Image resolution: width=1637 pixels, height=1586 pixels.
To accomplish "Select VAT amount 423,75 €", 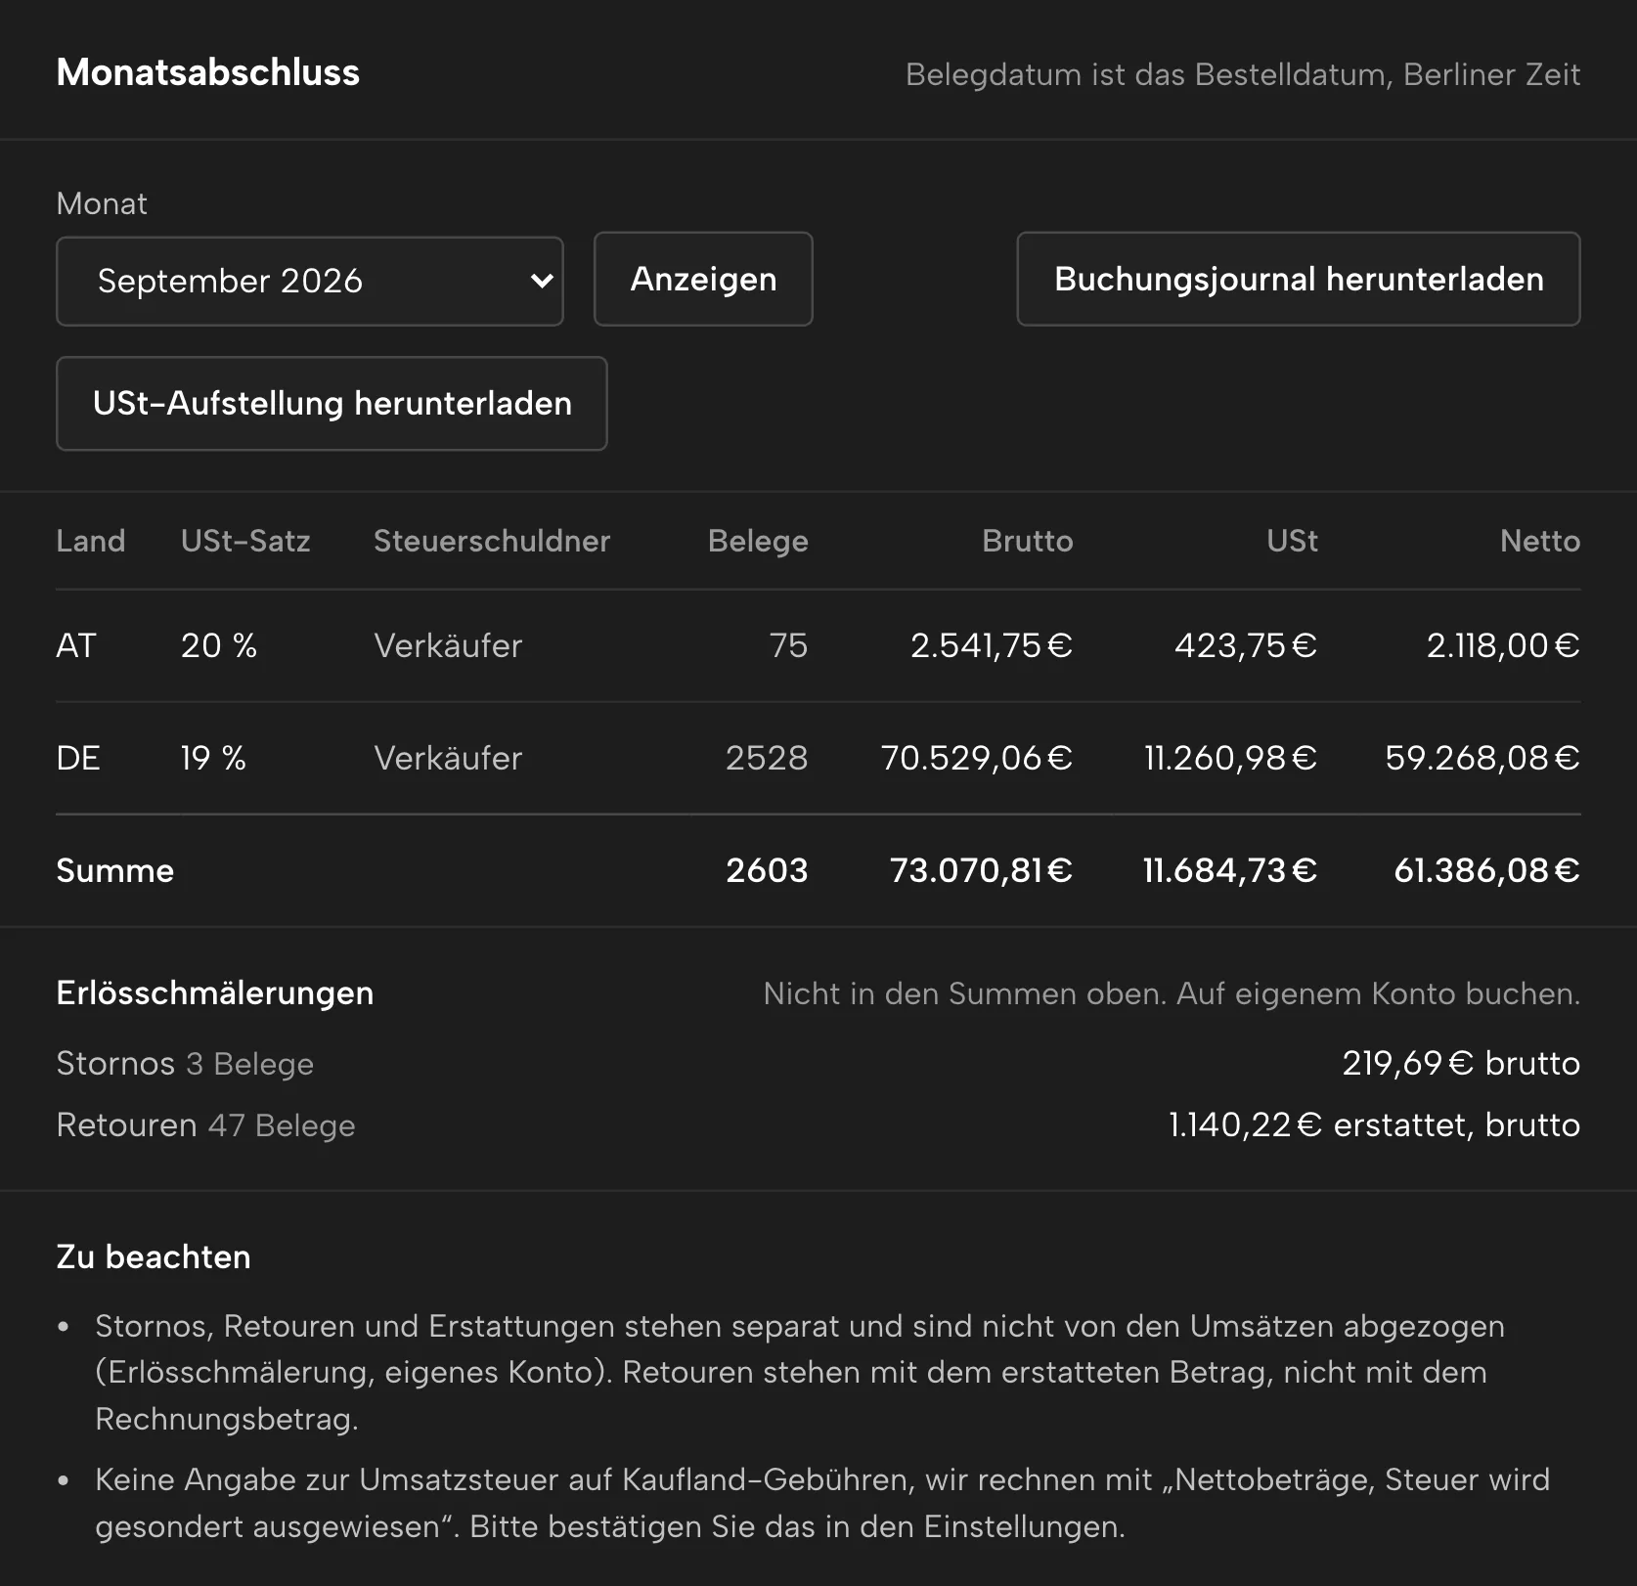I will [1246, 645].
